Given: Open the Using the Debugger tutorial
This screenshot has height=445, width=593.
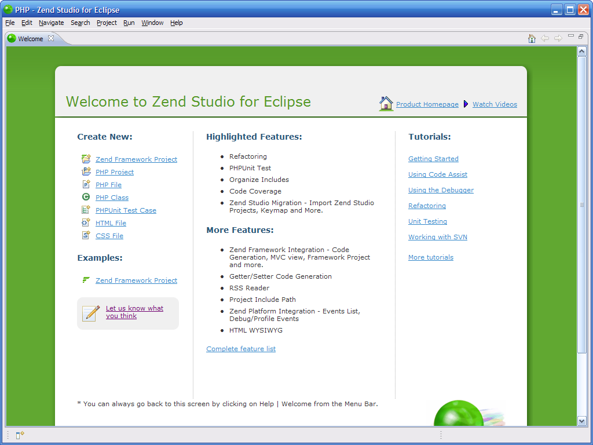Looking at the screenshot, I should click(x=441, y=190).
